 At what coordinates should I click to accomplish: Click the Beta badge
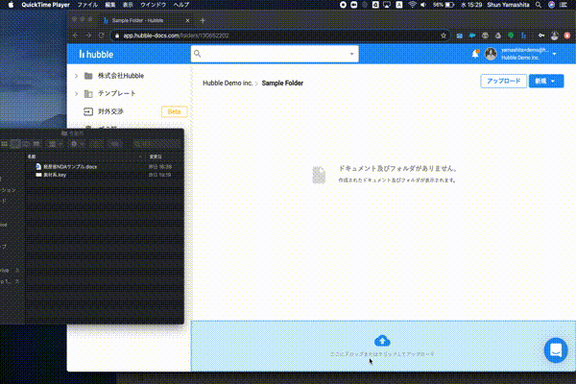[174, 111]
